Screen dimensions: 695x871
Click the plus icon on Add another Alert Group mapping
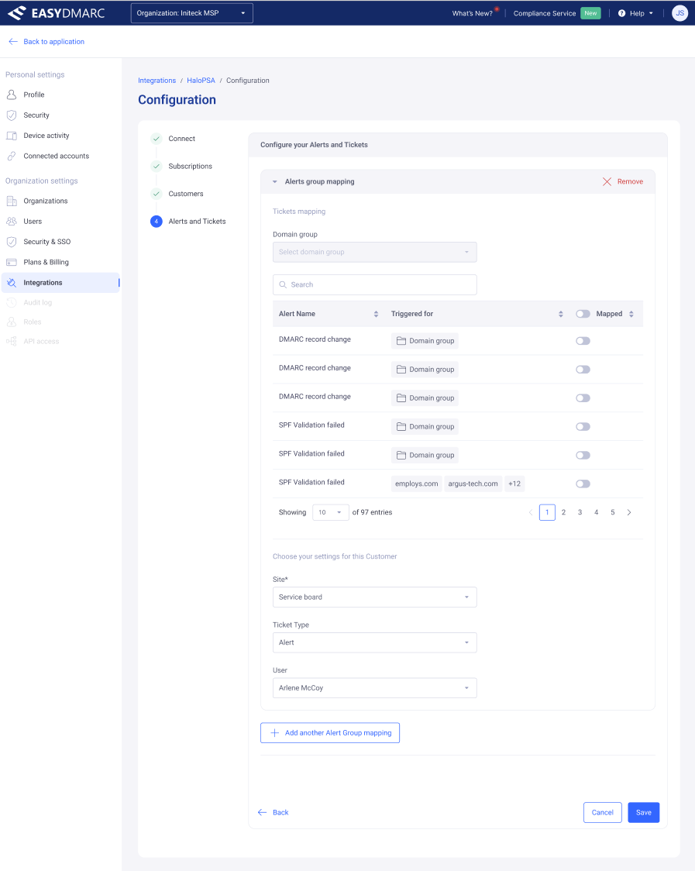pyautogui.click(x=272, y=732)
